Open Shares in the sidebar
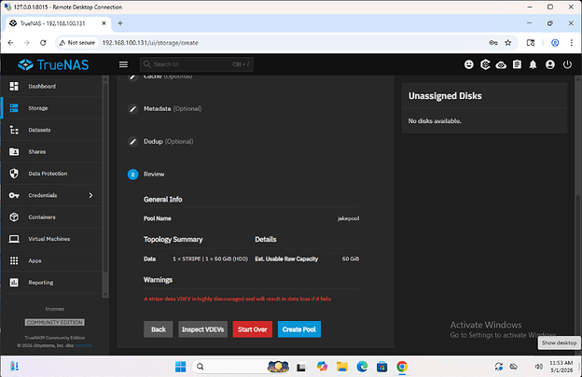 tap(52, 151)
